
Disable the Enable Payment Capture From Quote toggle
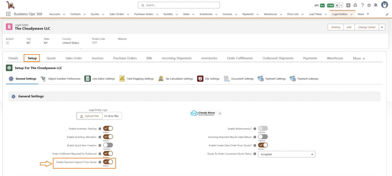(108, 161)
